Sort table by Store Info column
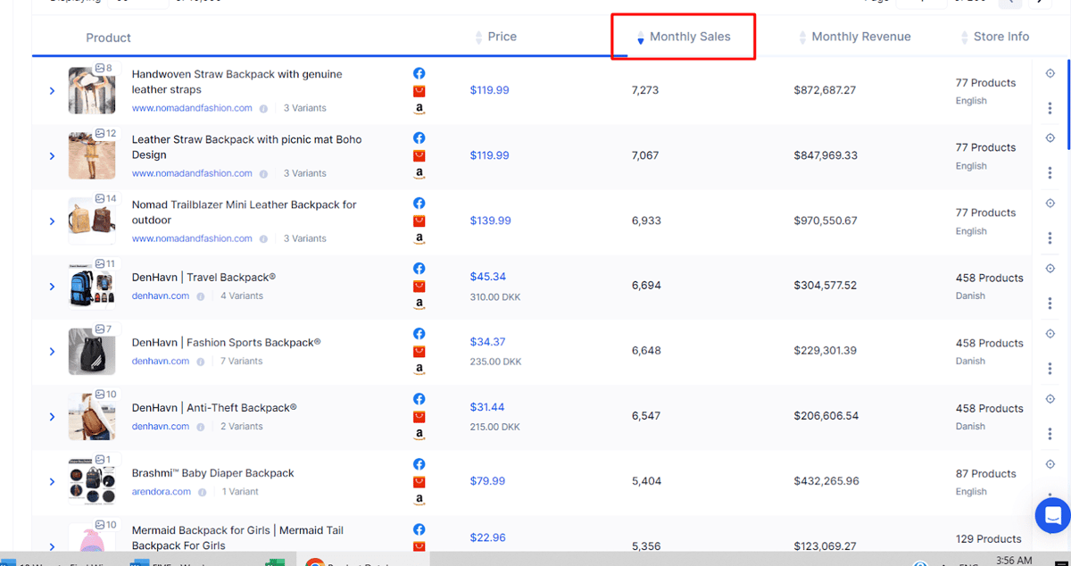Image resolution: width=1071 pixels, height=566 pixels. pyautogui.click(x=994, y=37)
